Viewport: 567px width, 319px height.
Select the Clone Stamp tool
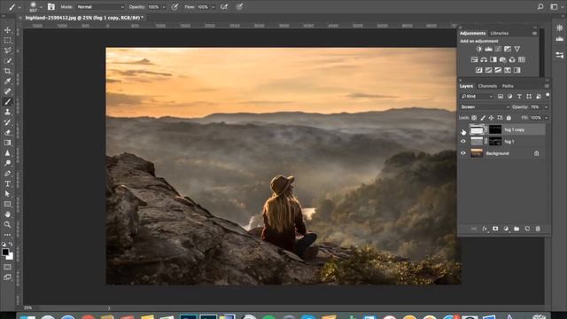[7, 113]
